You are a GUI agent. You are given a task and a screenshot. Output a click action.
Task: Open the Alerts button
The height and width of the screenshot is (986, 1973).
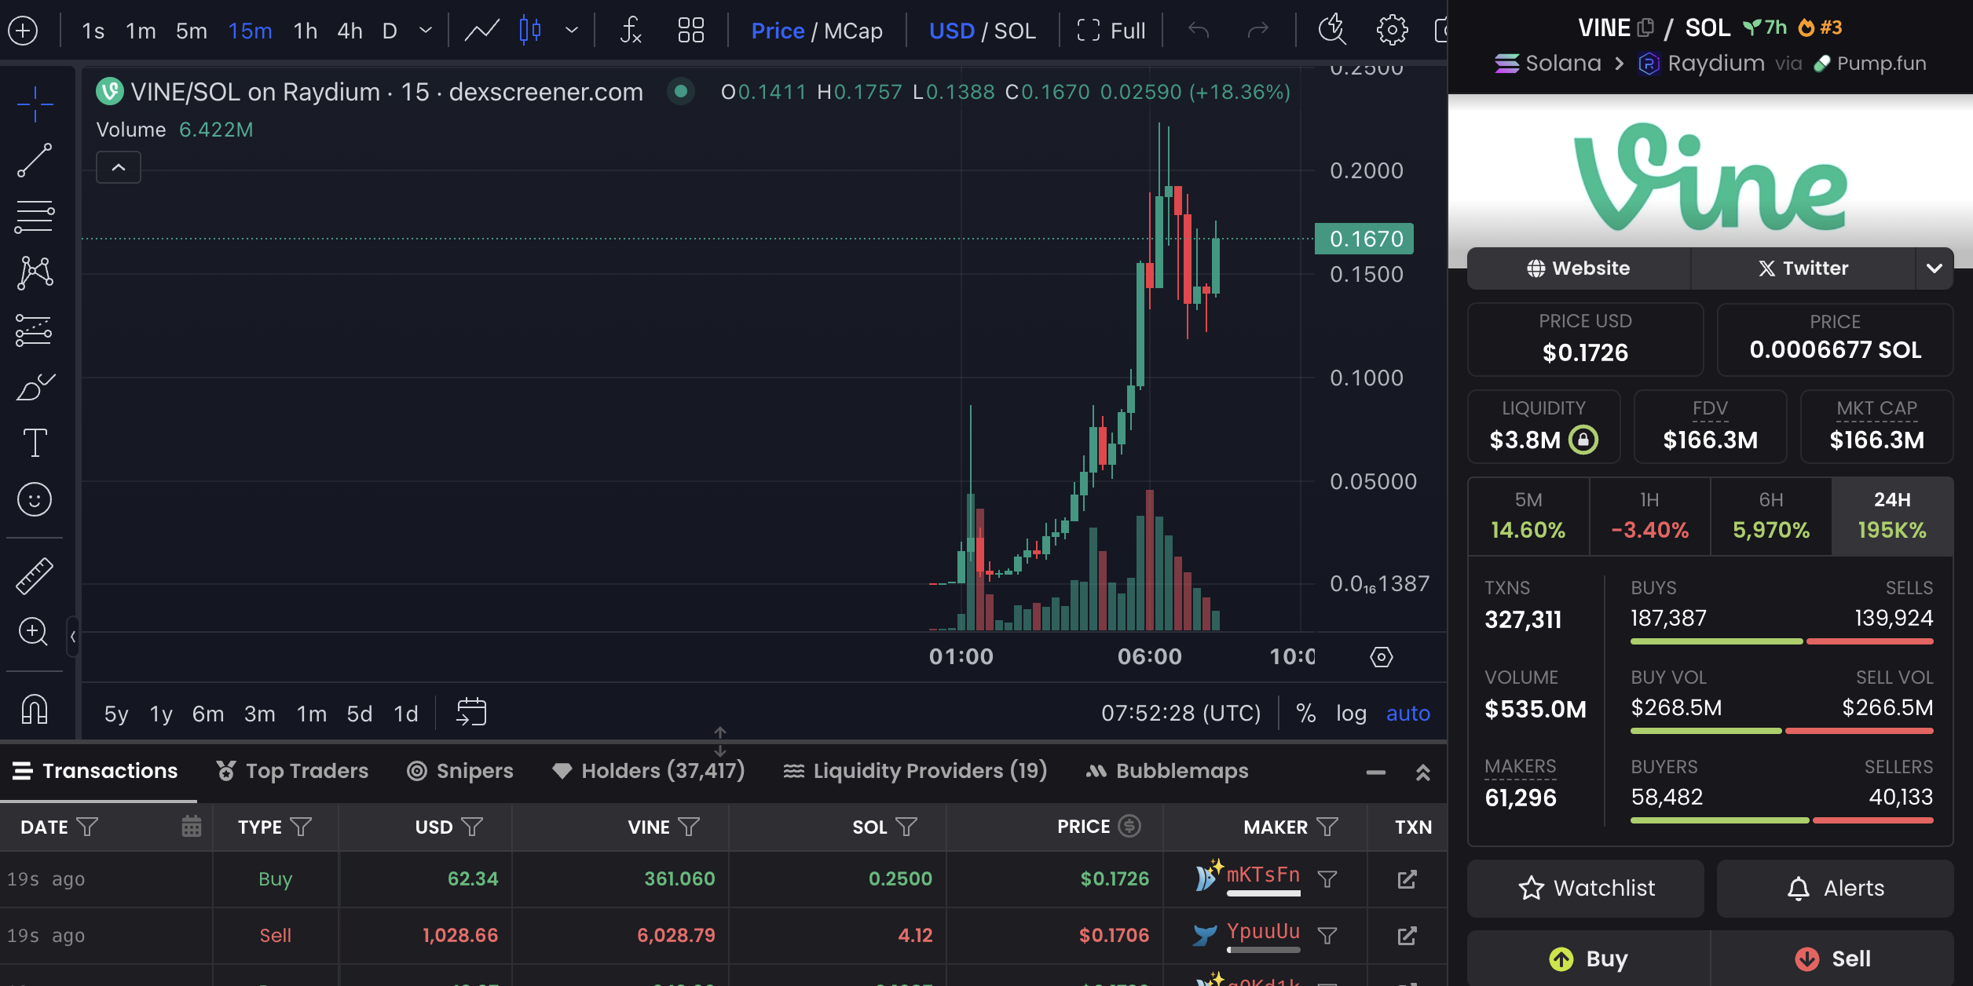click(1835, 888)
